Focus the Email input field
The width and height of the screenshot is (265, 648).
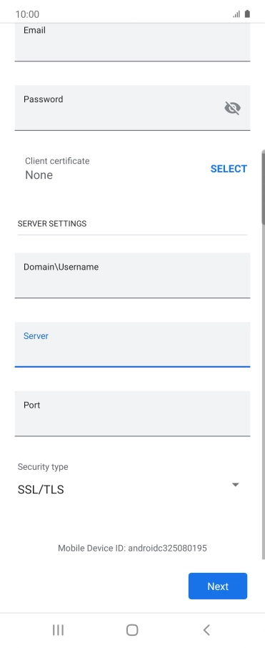[133, 42]
